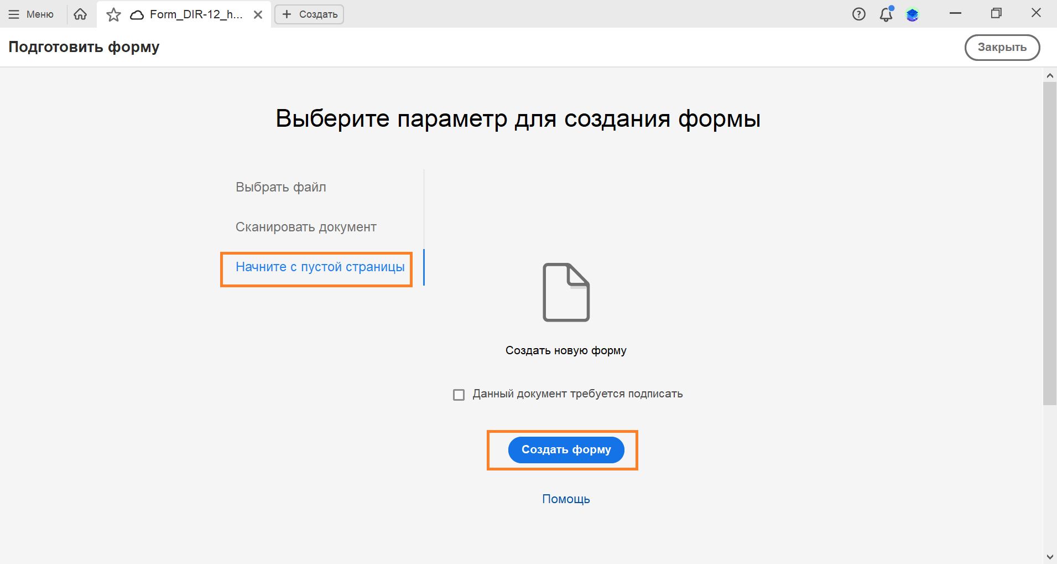Open the Help question mark icon

859,14
